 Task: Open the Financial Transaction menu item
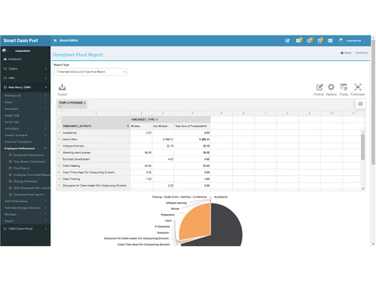click(25, 141)
